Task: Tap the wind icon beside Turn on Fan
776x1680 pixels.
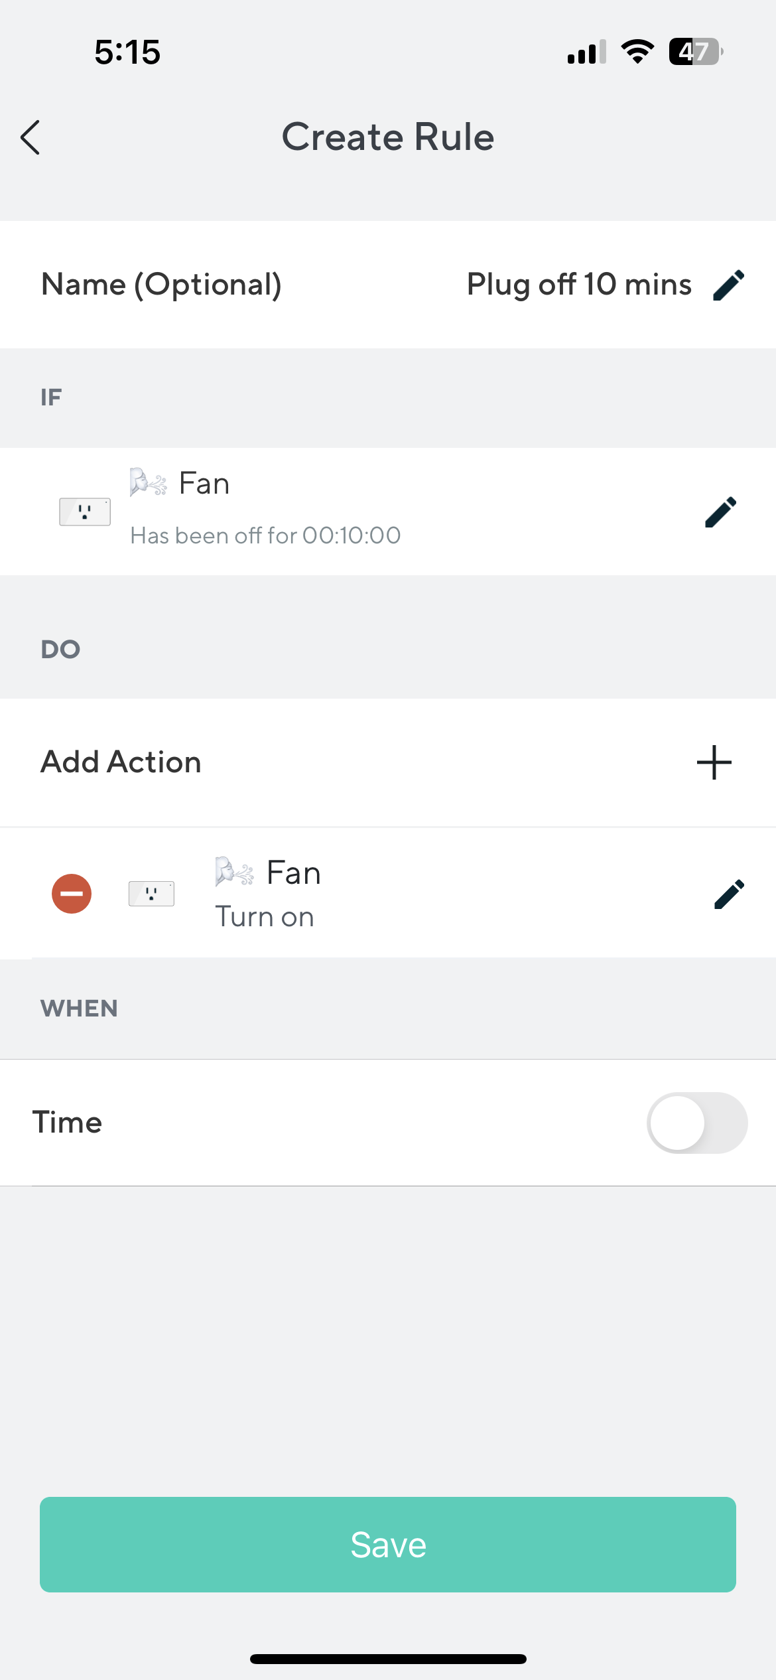Action: tap(234, 872)
